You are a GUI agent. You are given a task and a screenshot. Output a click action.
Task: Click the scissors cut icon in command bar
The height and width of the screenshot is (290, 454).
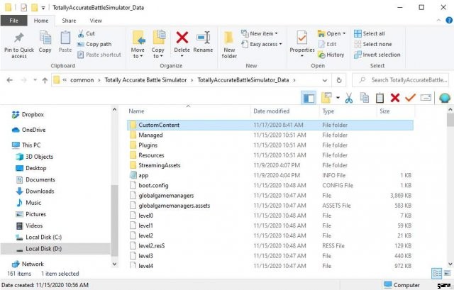tap(348, 98)
